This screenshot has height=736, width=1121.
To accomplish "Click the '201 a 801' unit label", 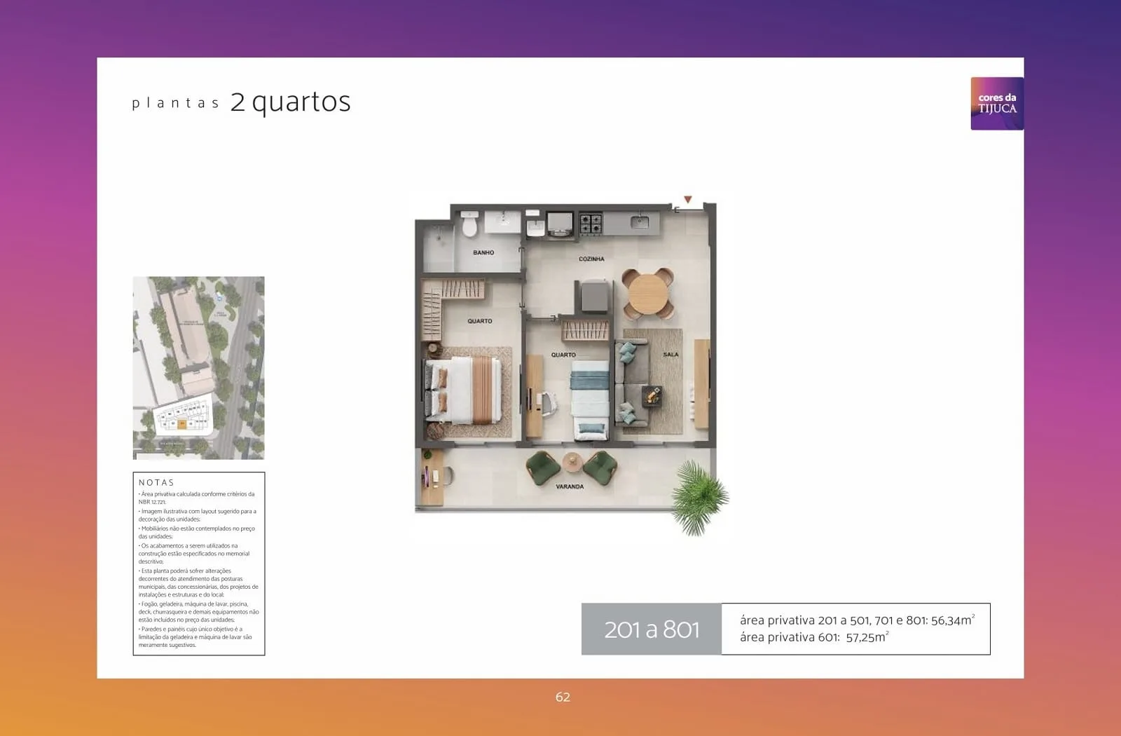I will (652, 629).
